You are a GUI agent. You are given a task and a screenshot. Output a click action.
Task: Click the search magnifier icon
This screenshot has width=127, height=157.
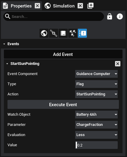(x=7, y=16)
